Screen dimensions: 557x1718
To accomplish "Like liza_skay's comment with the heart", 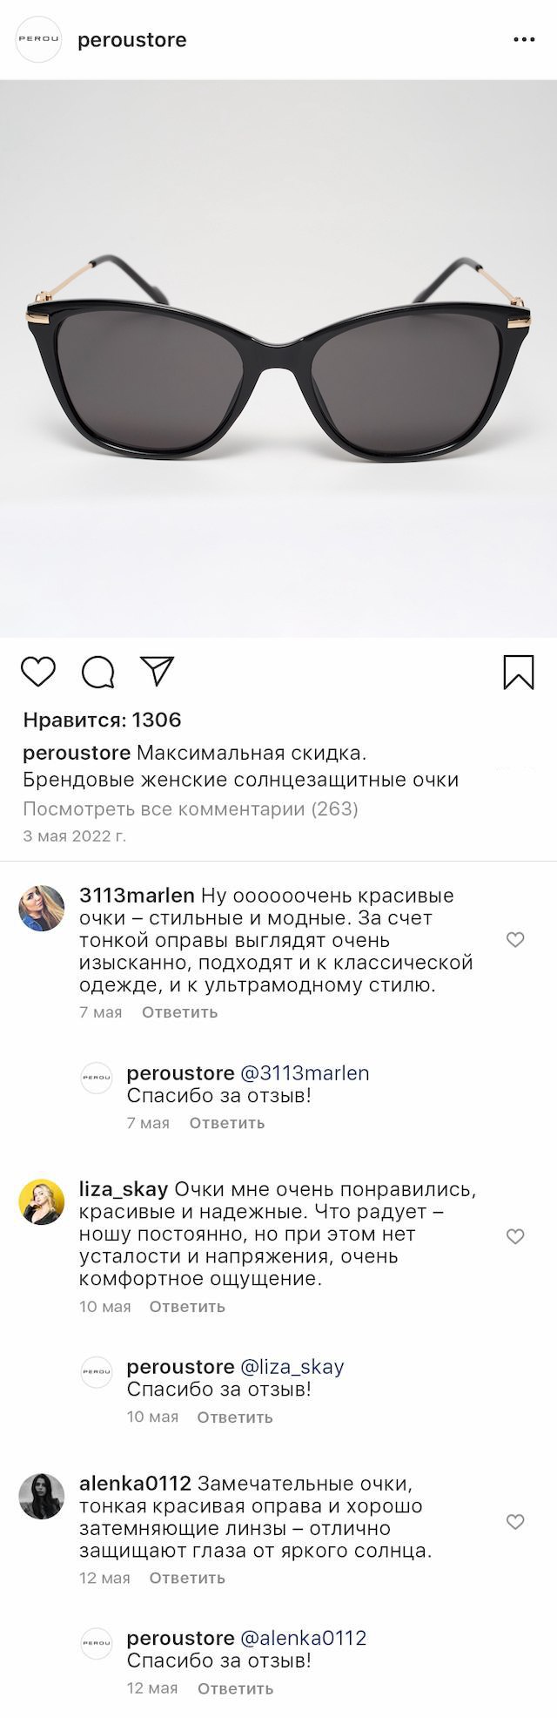I will [515, 1236].
